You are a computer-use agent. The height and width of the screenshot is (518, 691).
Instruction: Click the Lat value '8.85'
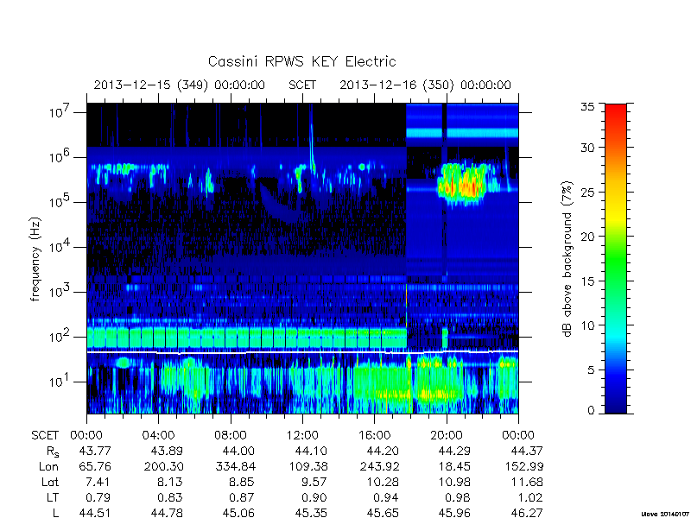tap(243, 482)
